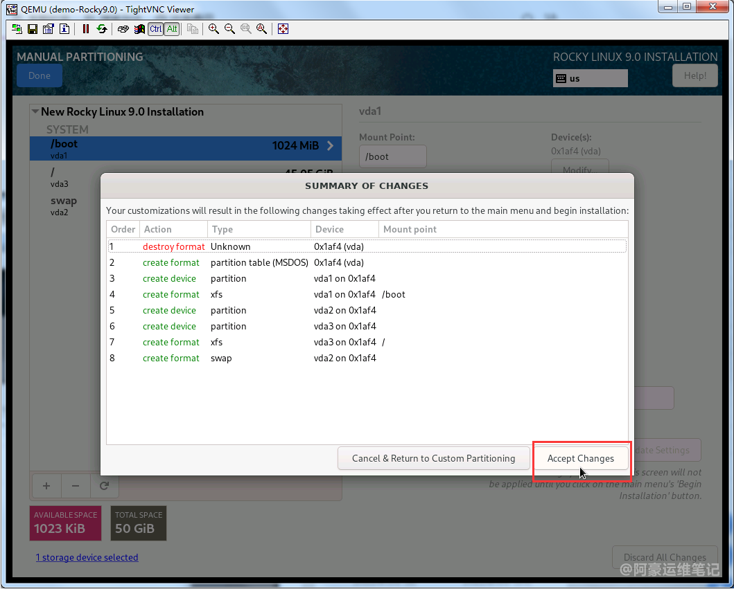Viewport: 734px width, 589px height.
Task: Expand the /boot partition chevron arrow
Action: point(330,146)
